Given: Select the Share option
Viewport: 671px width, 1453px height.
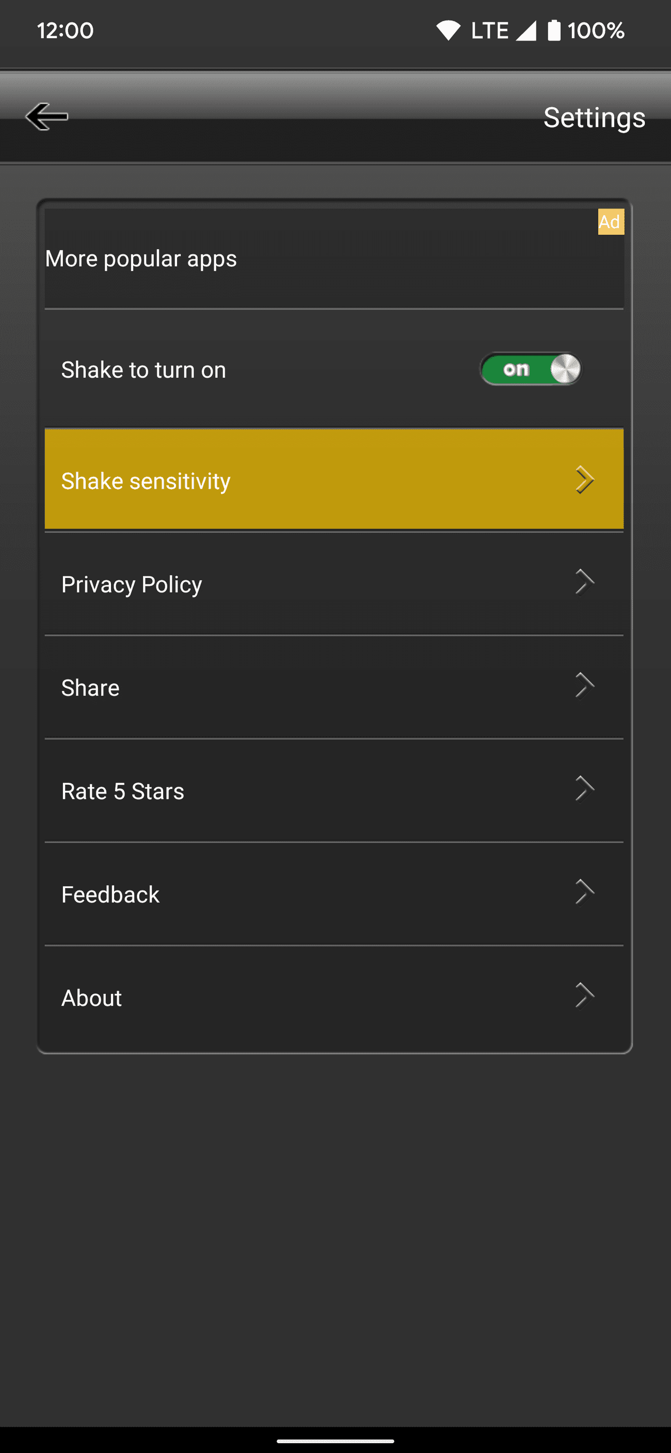Looking at the screenshot, I should coord(90,688).
